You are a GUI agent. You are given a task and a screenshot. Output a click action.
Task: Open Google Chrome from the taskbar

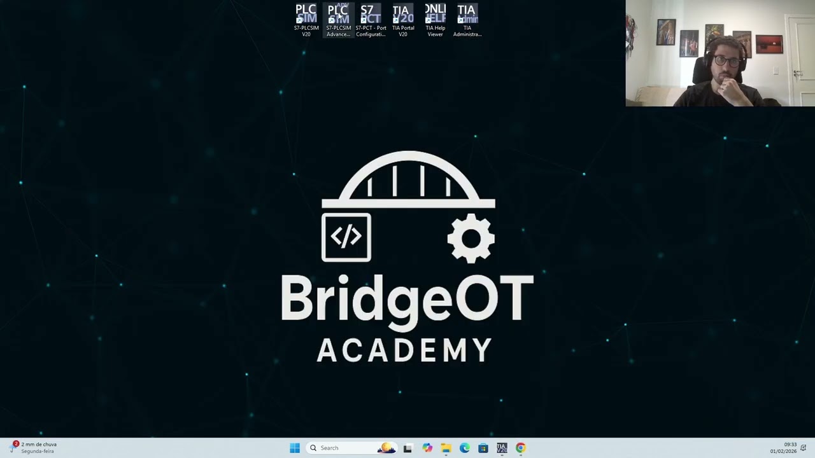[x=521, y=448]
